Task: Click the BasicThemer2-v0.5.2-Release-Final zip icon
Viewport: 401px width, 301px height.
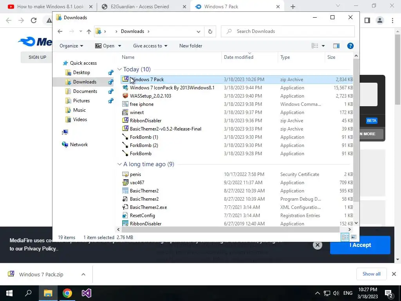Action: [125, 129]
